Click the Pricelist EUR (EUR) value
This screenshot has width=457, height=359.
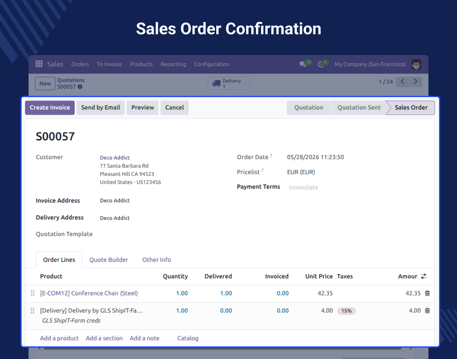(x=301, y=172)
